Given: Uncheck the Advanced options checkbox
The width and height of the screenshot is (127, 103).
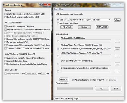Looking at the screenshot, I should pyautogui.click(x=73, y=80).
